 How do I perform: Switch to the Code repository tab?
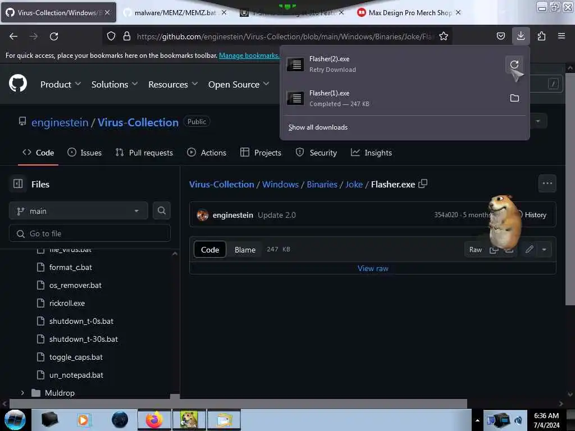coord(38,153)
